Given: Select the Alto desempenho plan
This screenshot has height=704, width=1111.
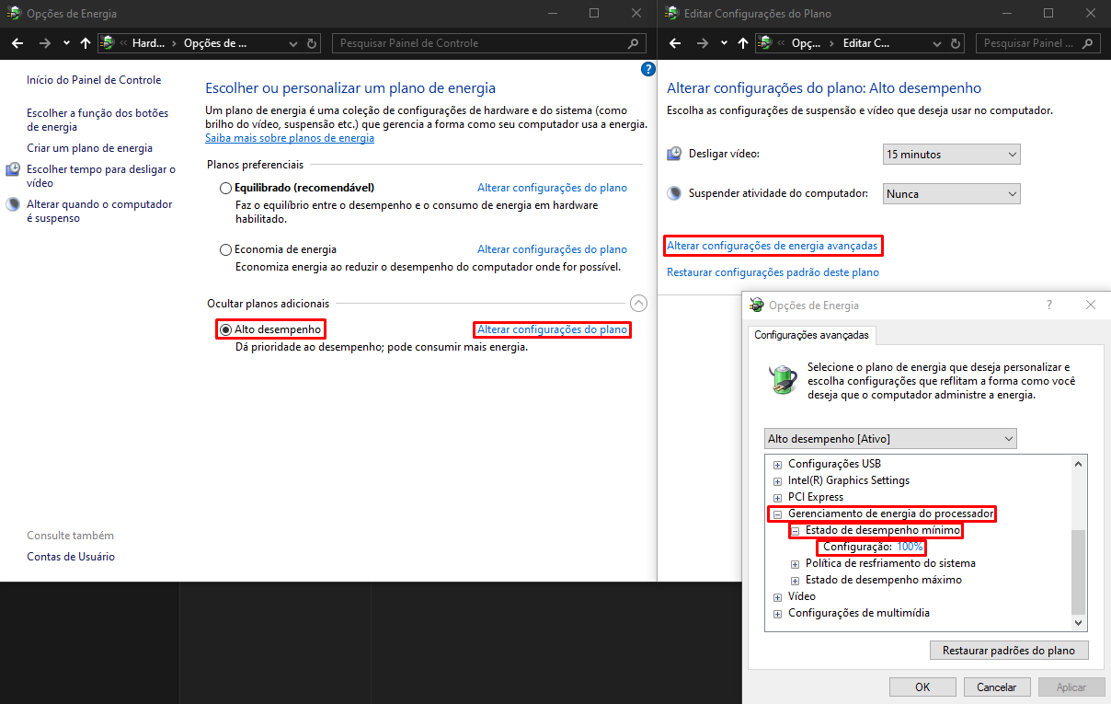Looking at the screenshot, I should [225, 329].
